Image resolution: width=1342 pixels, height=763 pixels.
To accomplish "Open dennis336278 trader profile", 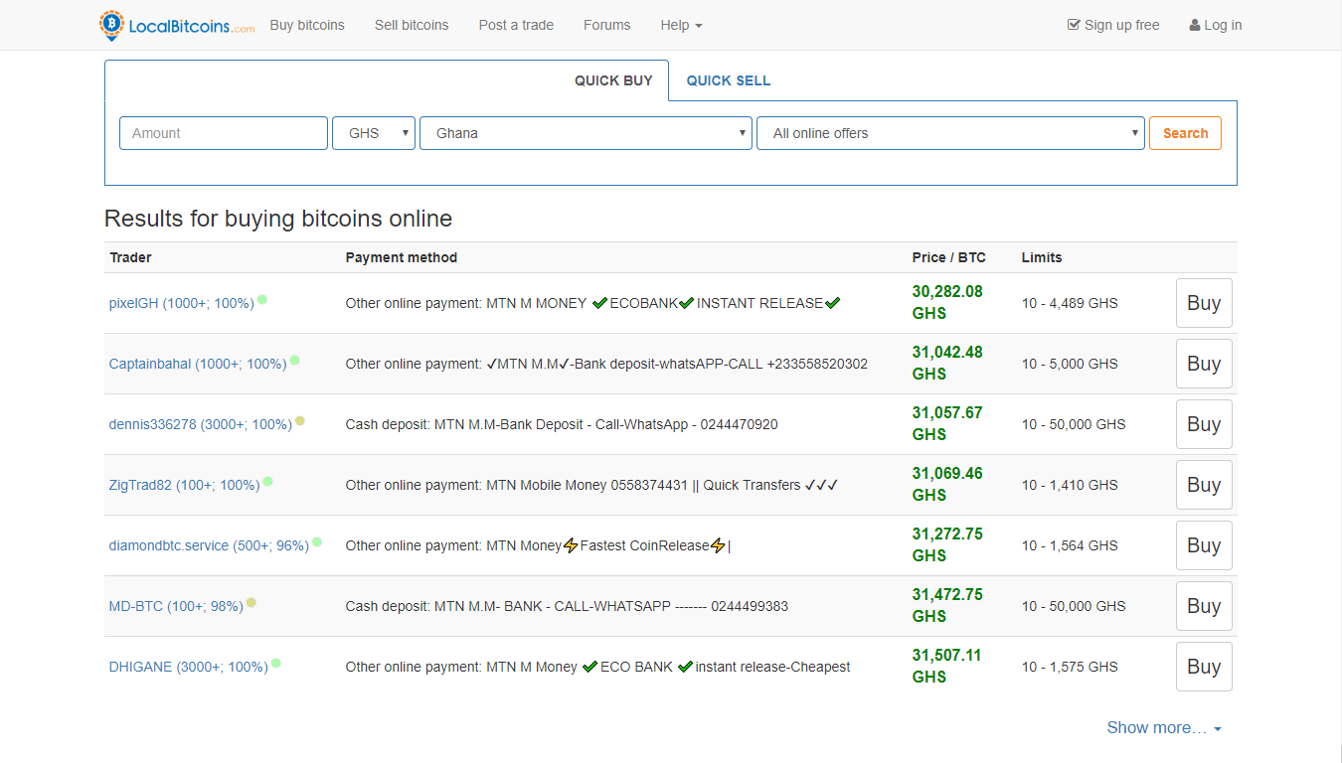I will [200, 424].
